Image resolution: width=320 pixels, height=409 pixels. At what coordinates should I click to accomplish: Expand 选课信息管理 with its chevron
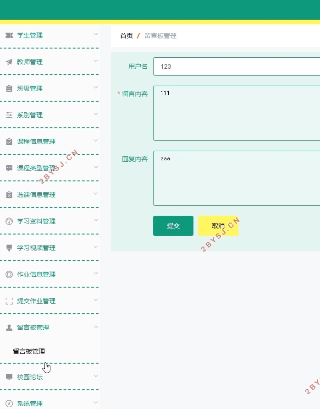coord(96,194)
